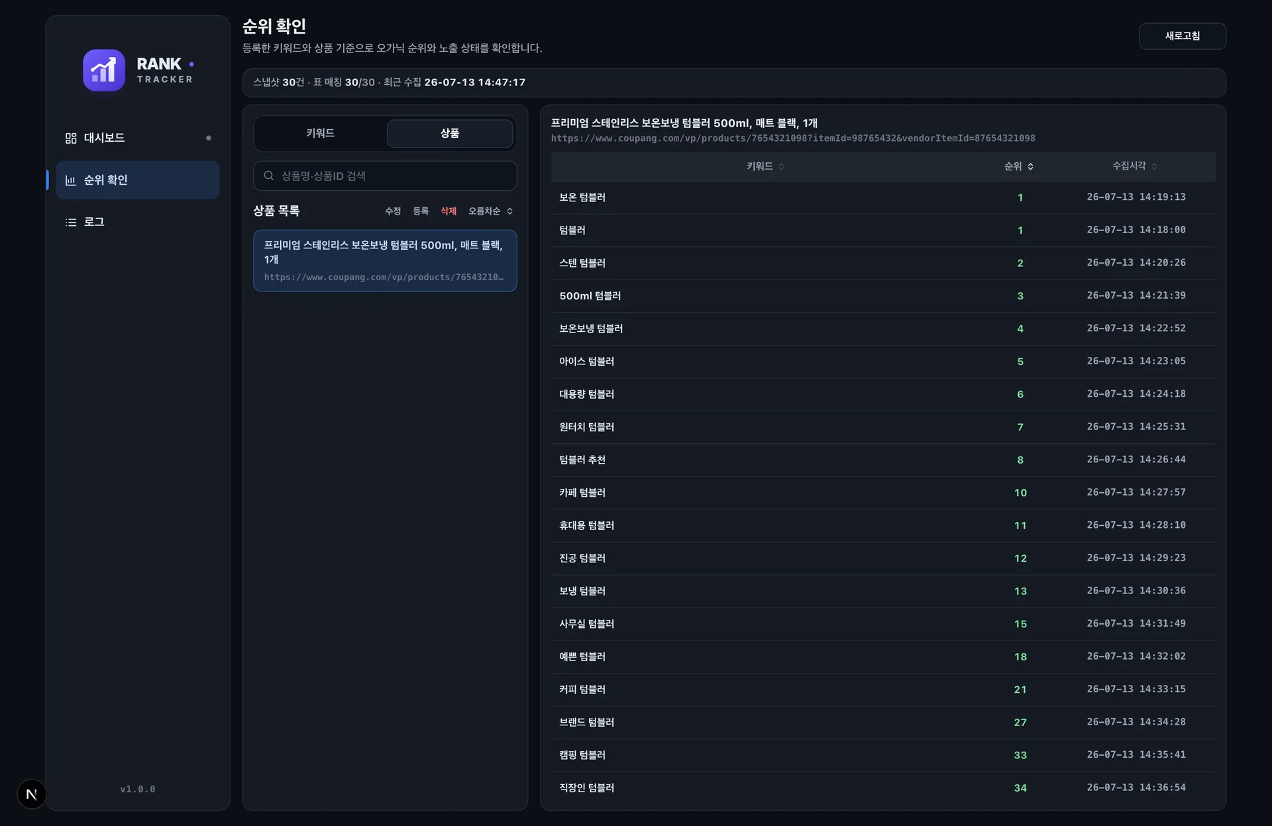
Task: Select the 커피 텀블러 keyword row
Action: [x=883, y=690]
